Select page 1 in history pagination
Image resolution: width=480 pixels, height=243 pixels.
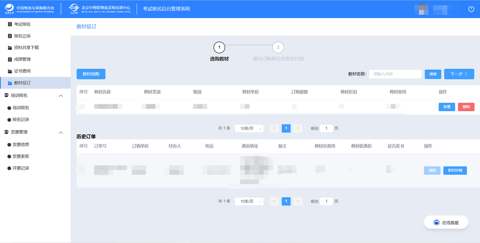(286, 201)
